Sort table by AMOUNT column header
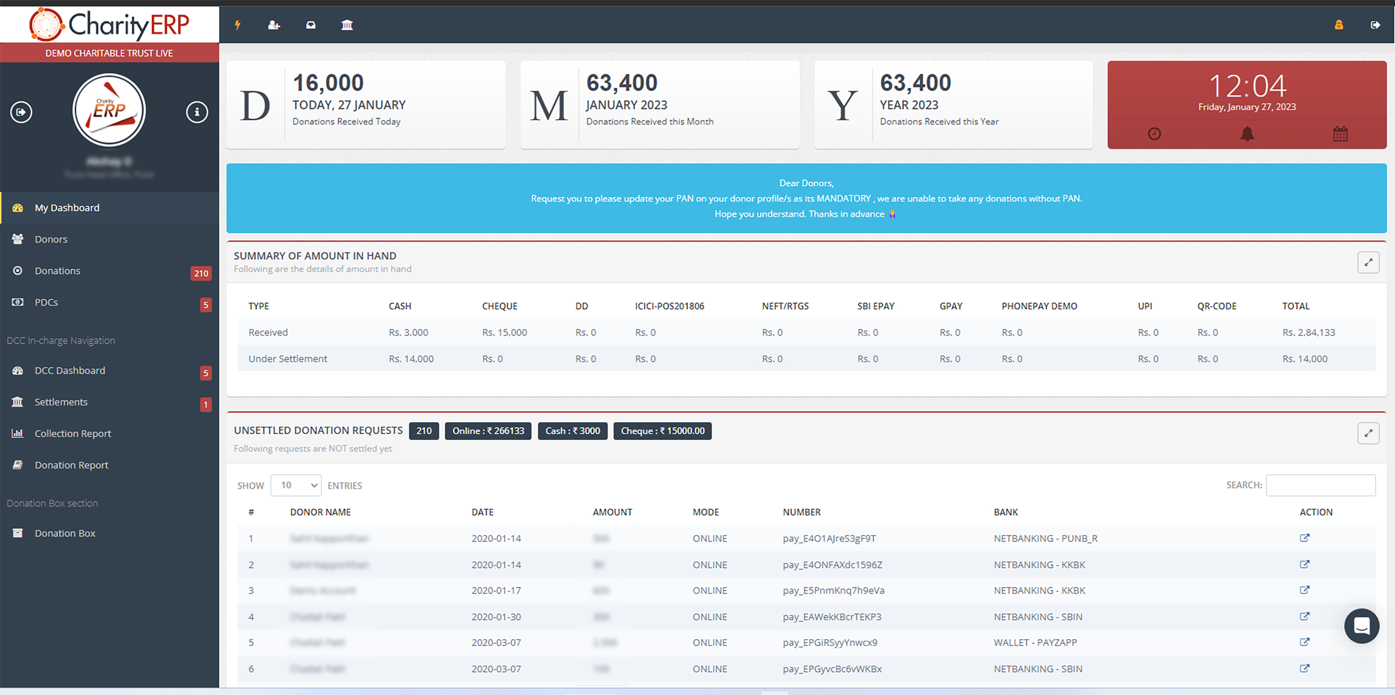The width and height of the screenshot is (1395, 695). pos(612,512)
